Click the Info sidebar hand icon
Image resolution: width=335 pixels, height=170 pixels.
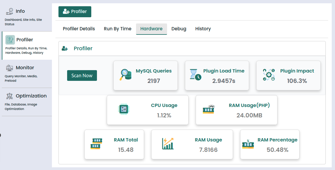(x=10, y=11)
